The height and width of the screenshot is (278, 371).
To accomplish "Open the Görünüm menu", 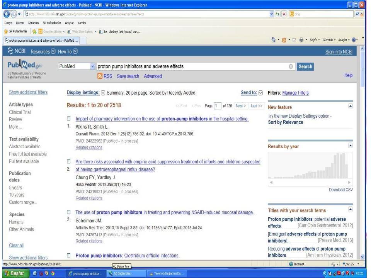I will point(33,23).
